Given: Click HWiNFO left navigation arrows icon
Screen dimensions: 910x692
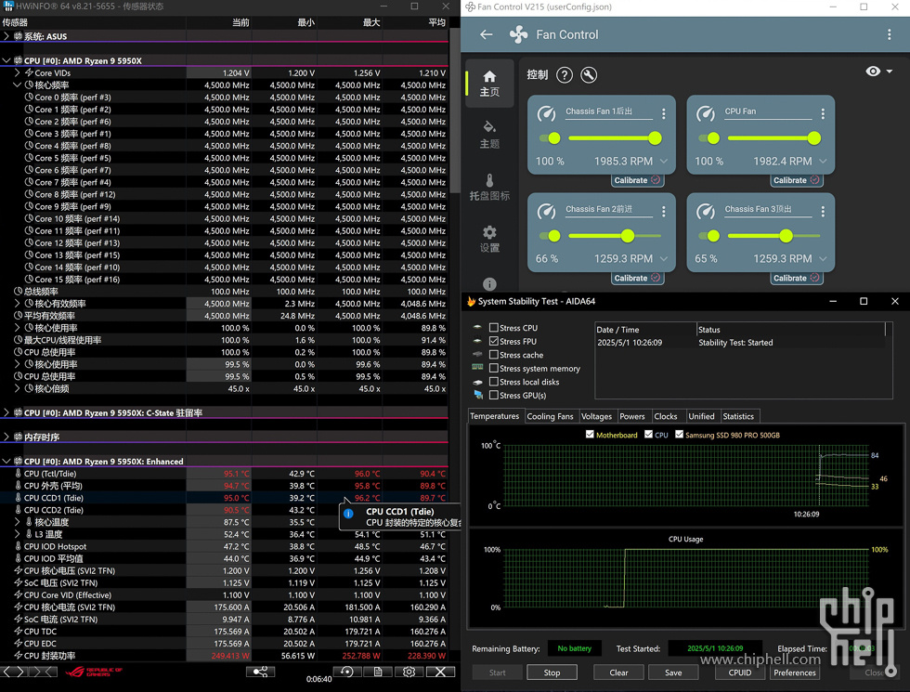Looking at the screenshot, I should coord(14,672).
